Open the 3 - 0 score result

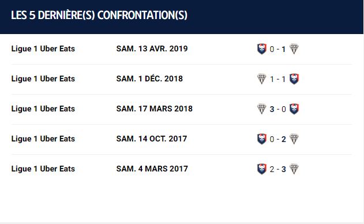click(x=277, y=109)
